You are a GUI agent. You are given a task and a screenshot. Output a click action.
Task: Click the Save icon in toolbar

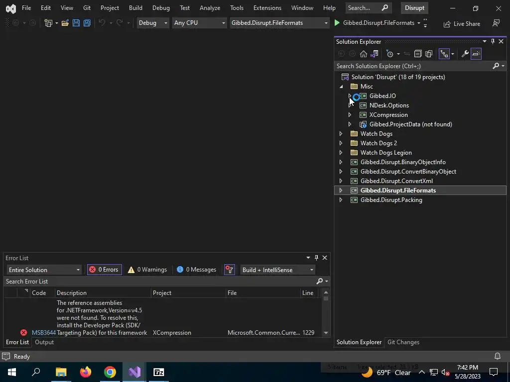[x=76, y=23]
